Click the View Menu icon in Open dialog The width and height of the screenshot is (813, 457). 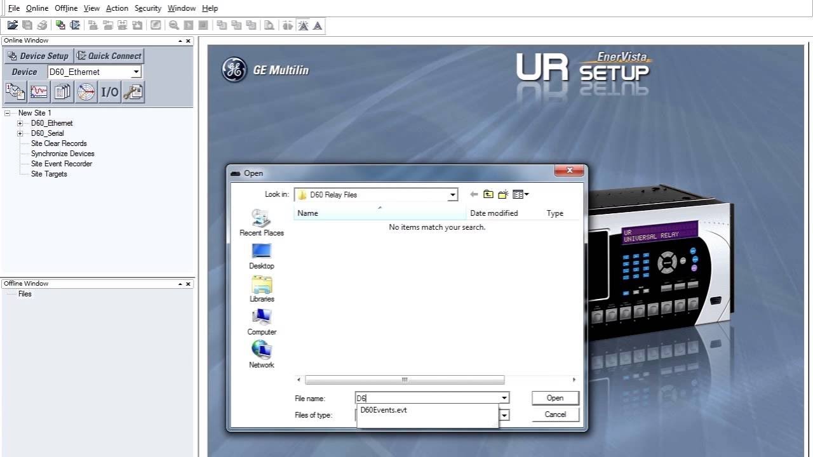click(521, 194)
